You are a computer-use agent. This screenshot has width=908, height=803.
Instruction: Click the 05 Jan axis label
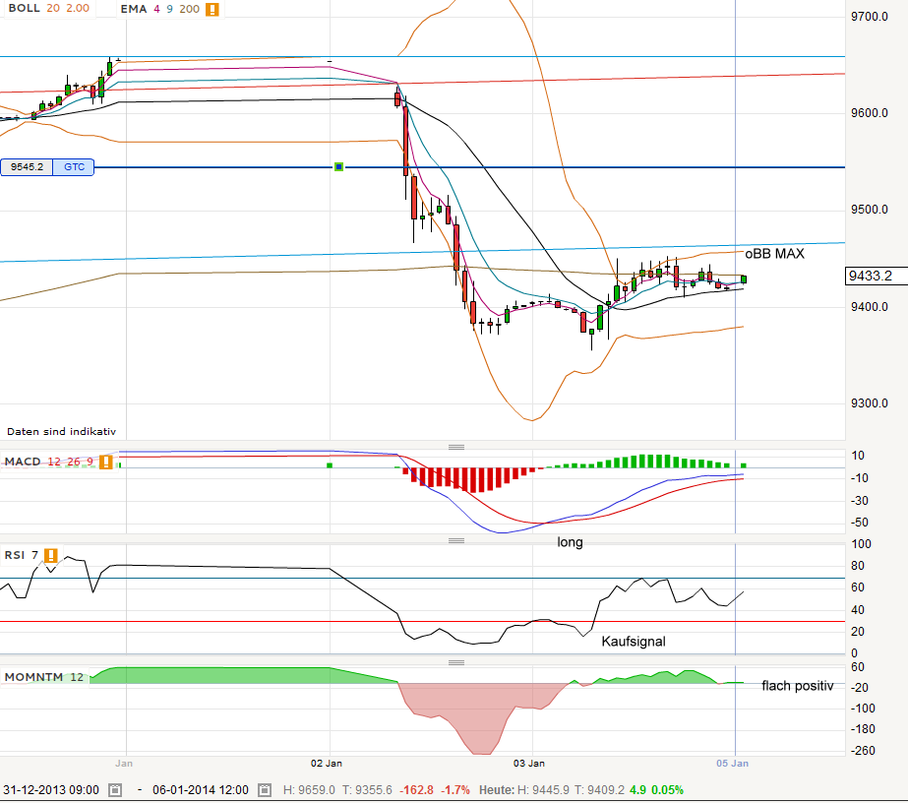coord(732,763)
